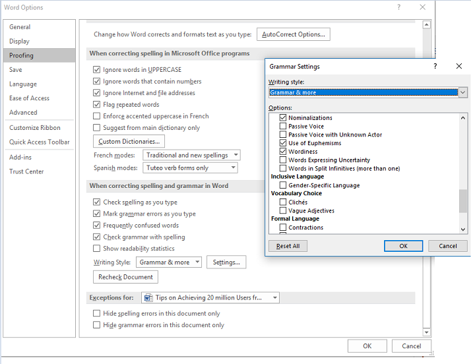Enable Enforce accented uppercase in French

click(x=96, y=116)
